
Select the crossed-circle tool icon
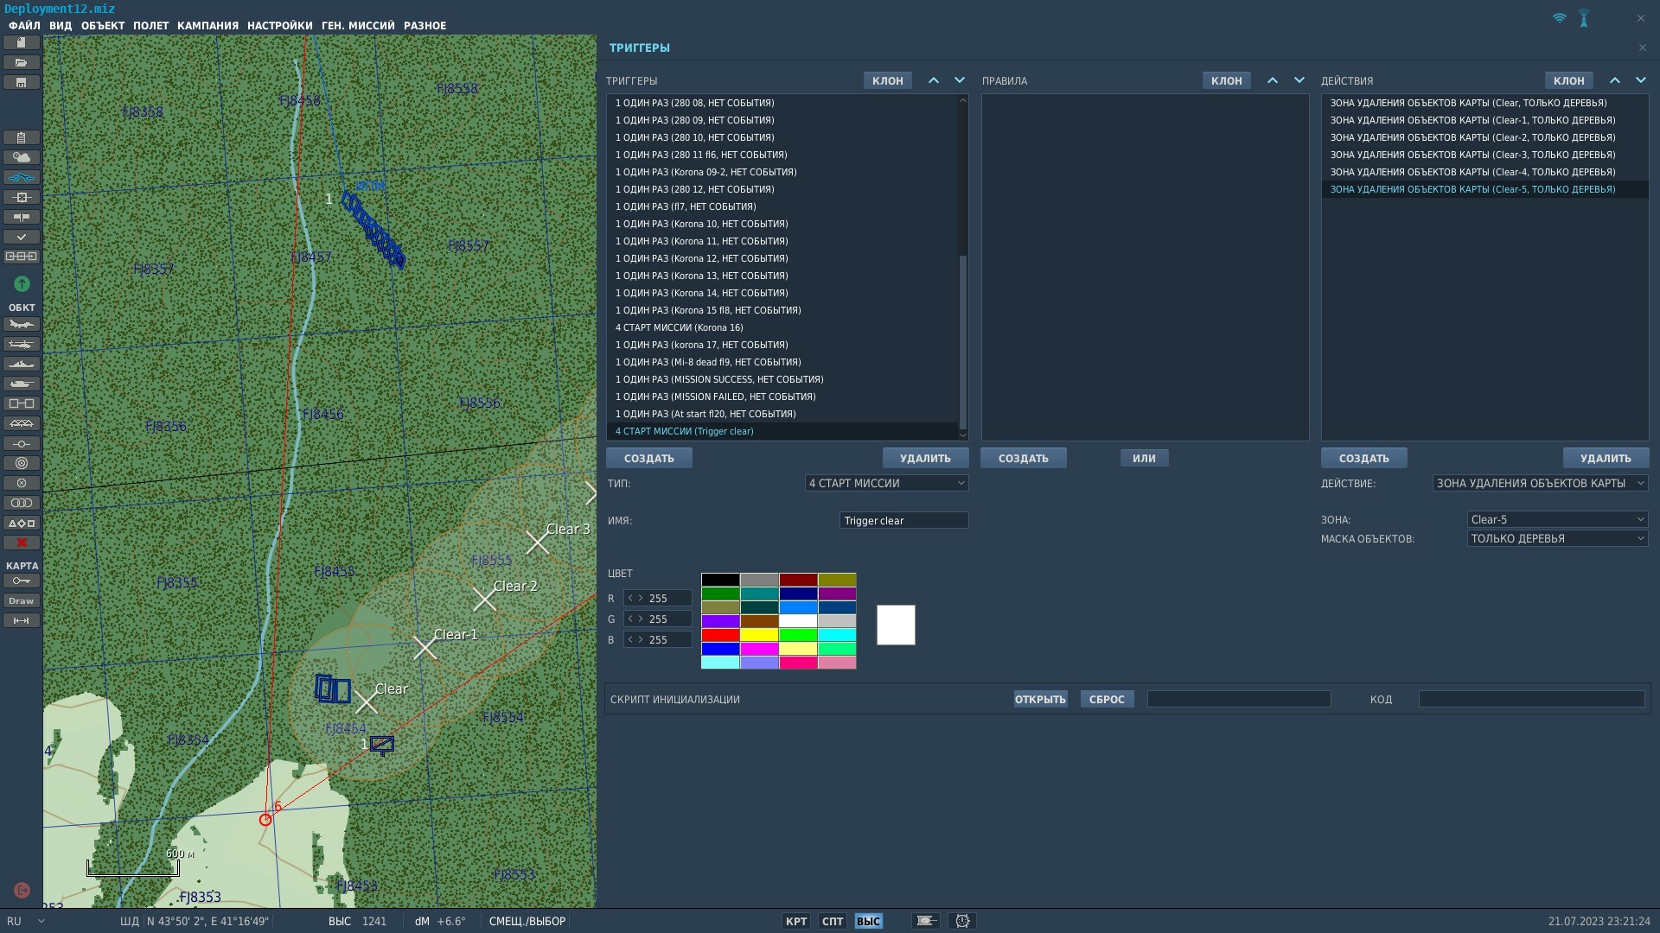point(22,483)
